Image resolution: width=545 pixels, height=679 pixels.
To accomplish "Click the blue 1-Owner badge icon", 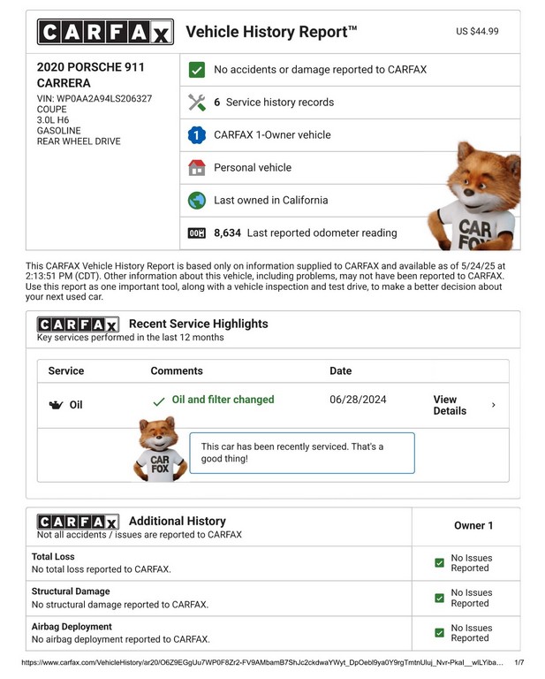I will [197, 135].
